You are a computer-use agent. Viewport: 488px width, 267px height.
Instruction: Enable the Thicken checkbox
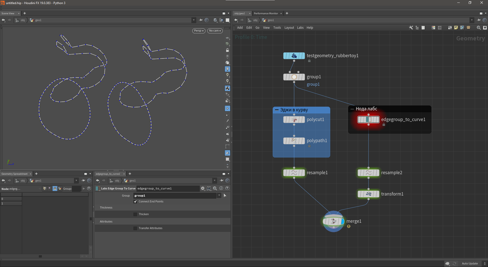(x=135, y=214)
